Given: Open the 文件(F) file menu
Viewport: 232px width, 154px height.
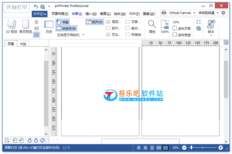Looking at the screenshot, I should 40,14.
